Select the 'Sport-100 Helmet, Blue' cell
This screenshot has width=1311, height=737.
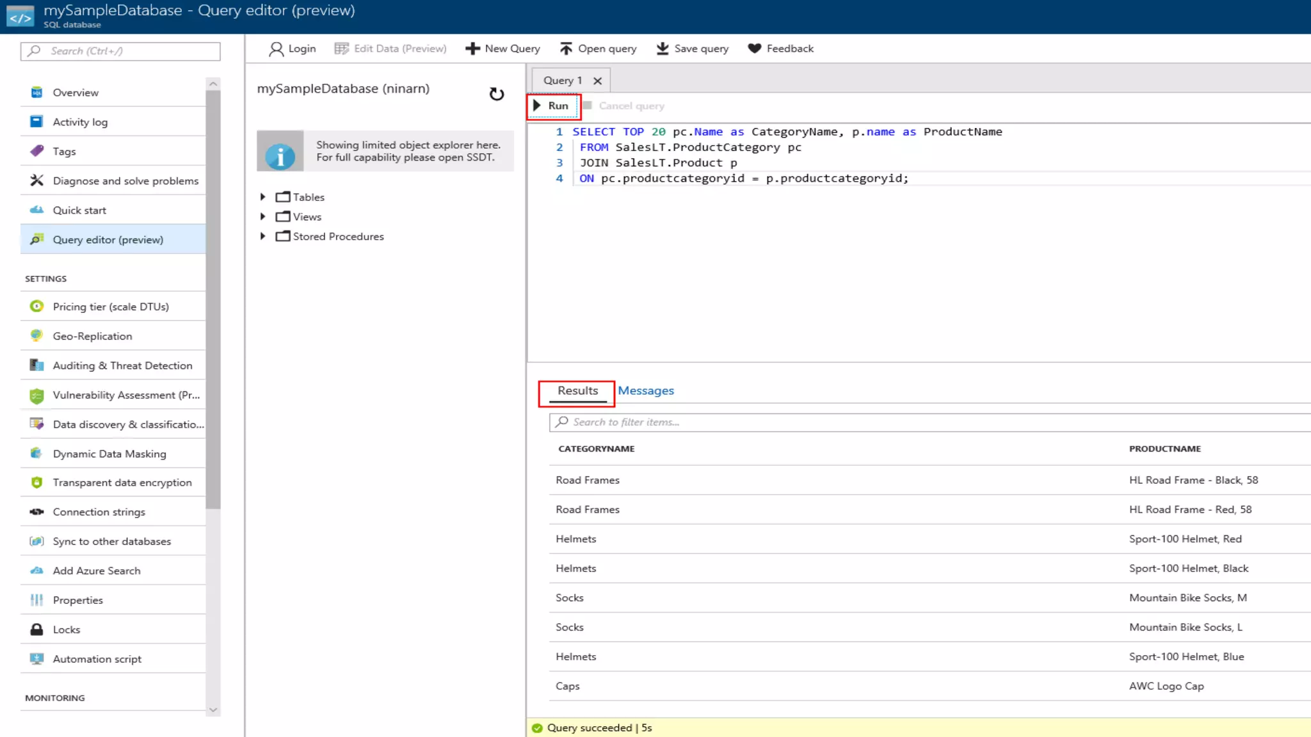(x=1186, y=656)
